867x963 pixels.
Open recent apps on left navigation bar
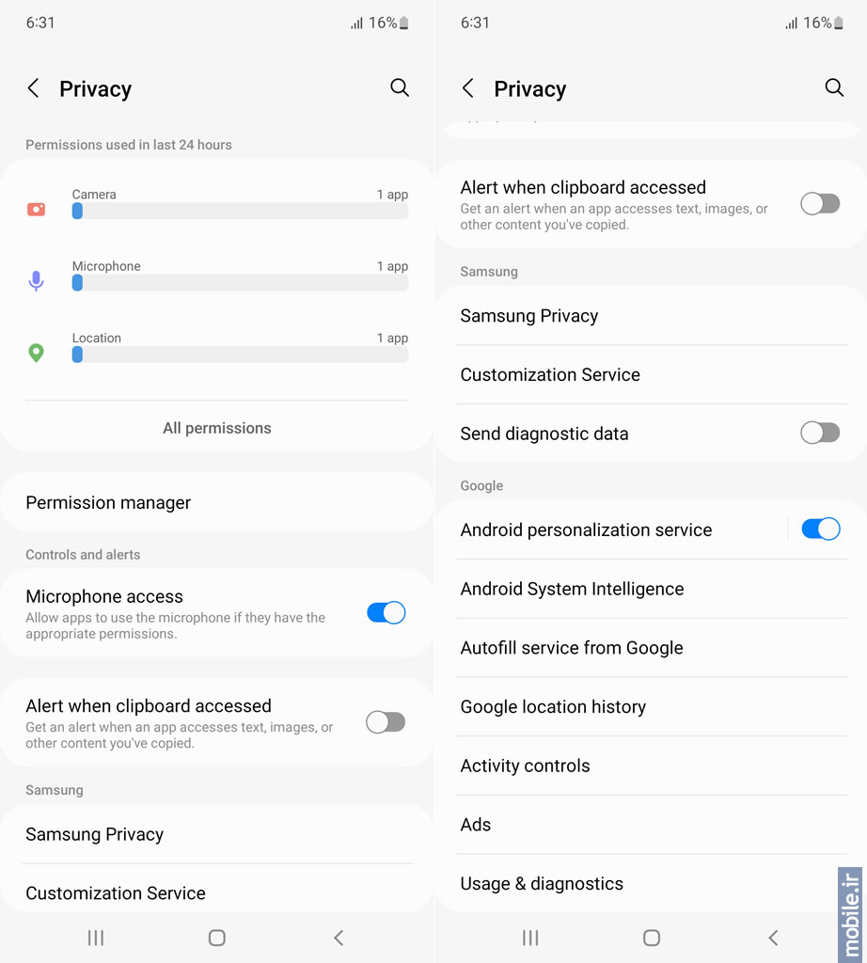click(x=96, y=938)
